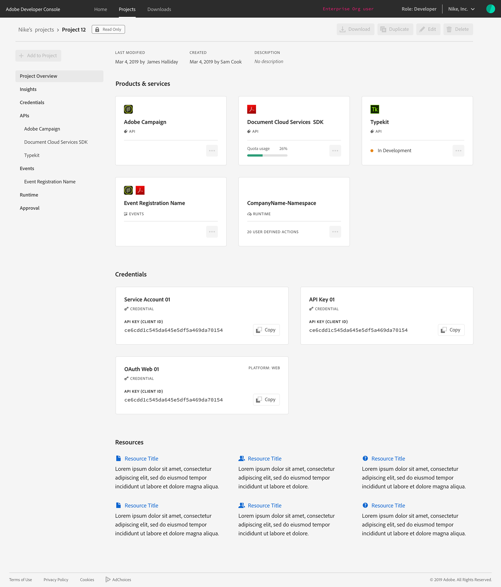Open more options on Typekit card
Image resolution: width=501 pixels, height=587 pixels.
458,151
